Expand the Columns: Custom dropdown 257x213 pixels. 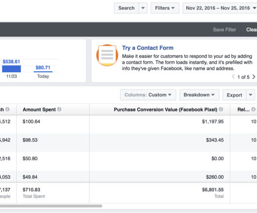148,95
